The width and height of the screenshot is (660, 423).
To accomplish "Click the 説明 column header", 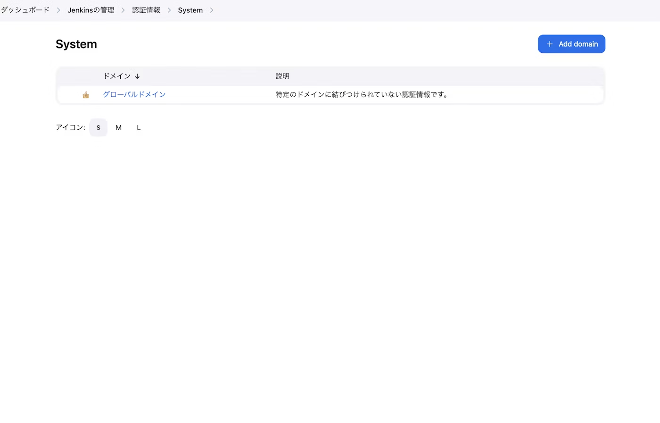I will click(x=282, y=76).
